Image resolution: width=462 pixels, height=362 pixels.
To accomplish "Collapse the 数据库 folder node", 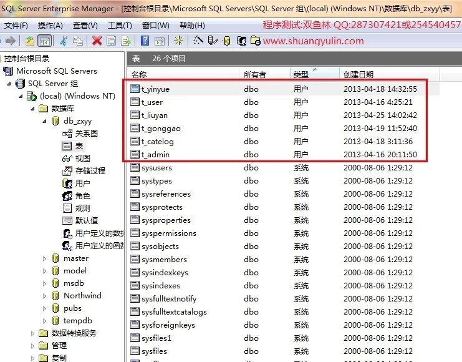I will [32, 109].
